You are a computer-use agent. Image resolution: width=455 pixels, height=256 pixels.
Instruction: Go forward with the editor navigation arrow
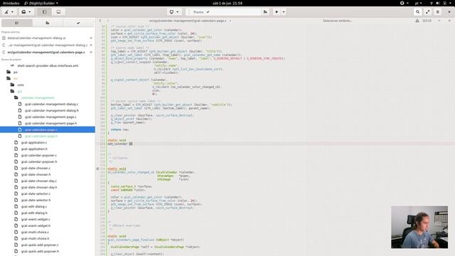pos(108,21)
